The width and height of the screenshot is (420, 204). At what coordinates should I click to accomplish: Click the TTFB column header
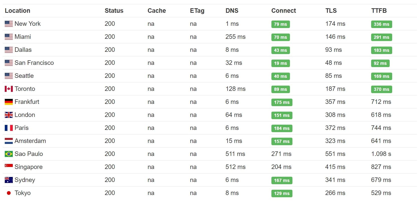[x=379, y=11]
